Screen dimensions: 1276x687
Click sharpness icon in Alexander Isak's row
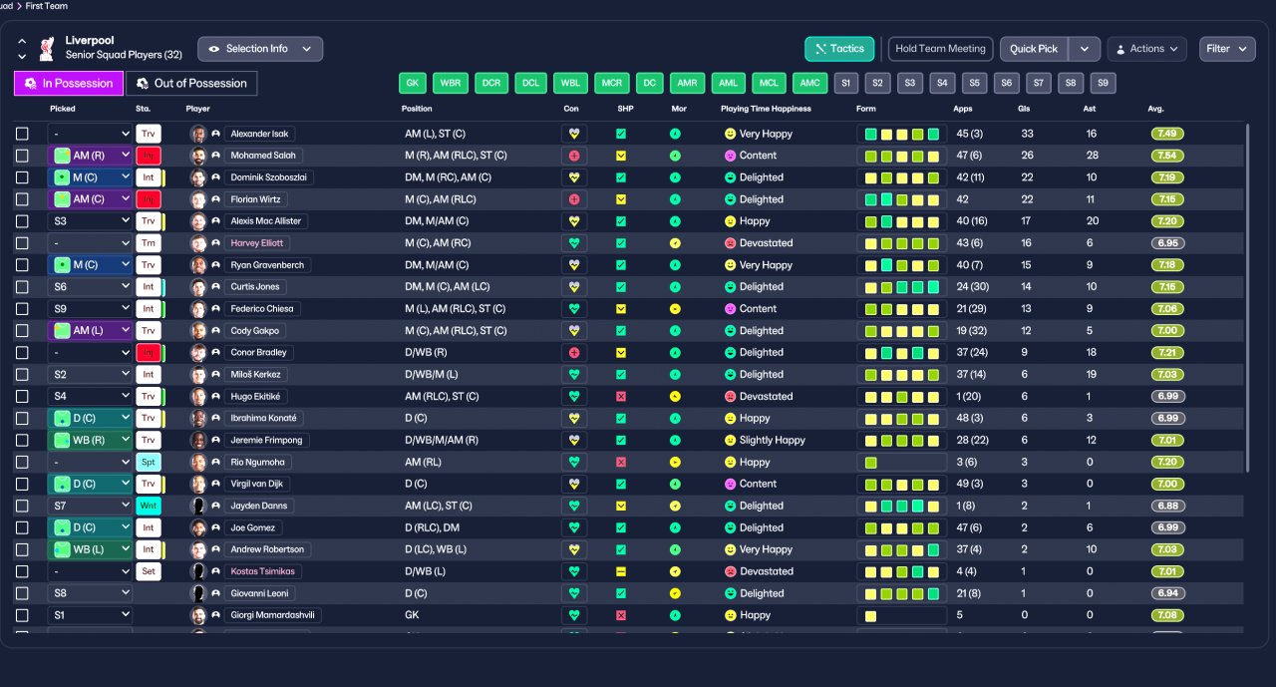tap(621, 134)
